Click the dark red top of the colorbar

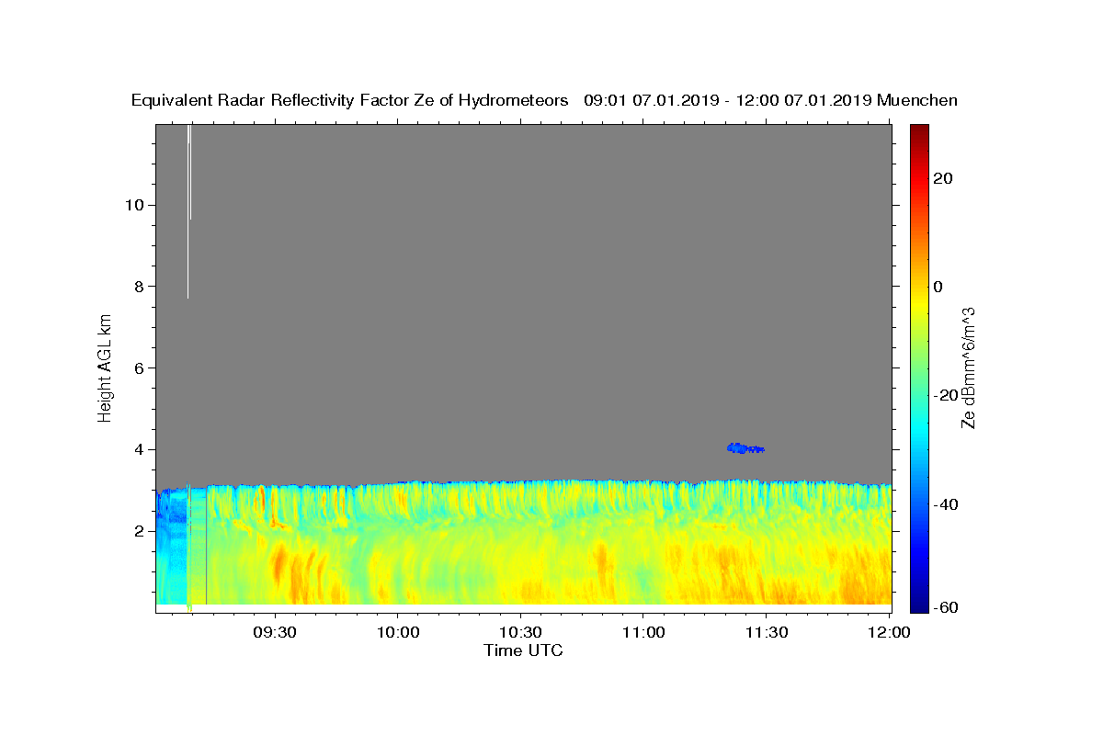click(x=919, y=133)
